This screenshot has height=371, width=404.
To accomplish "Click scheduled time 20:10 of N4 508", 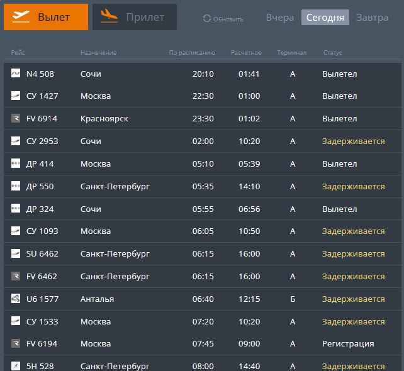I will pos(203,74).
